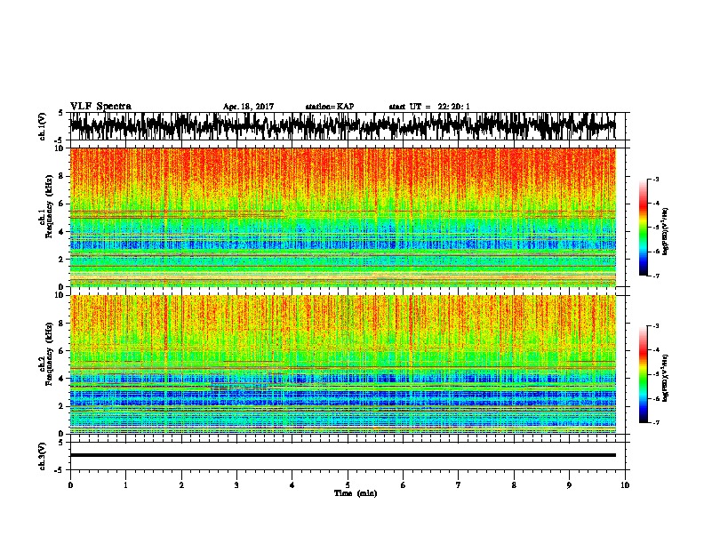Click the flat ch.3 voltage trace
The width and height of the screenshot is (704, 544).
pos(343,455)
